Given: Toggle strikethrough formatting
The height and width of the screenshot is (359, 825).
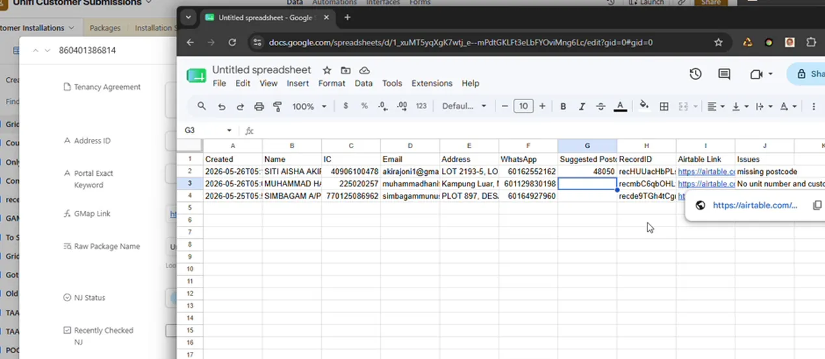Looking at the screenshot, I should pyautogui.click(x=601, y=106).
